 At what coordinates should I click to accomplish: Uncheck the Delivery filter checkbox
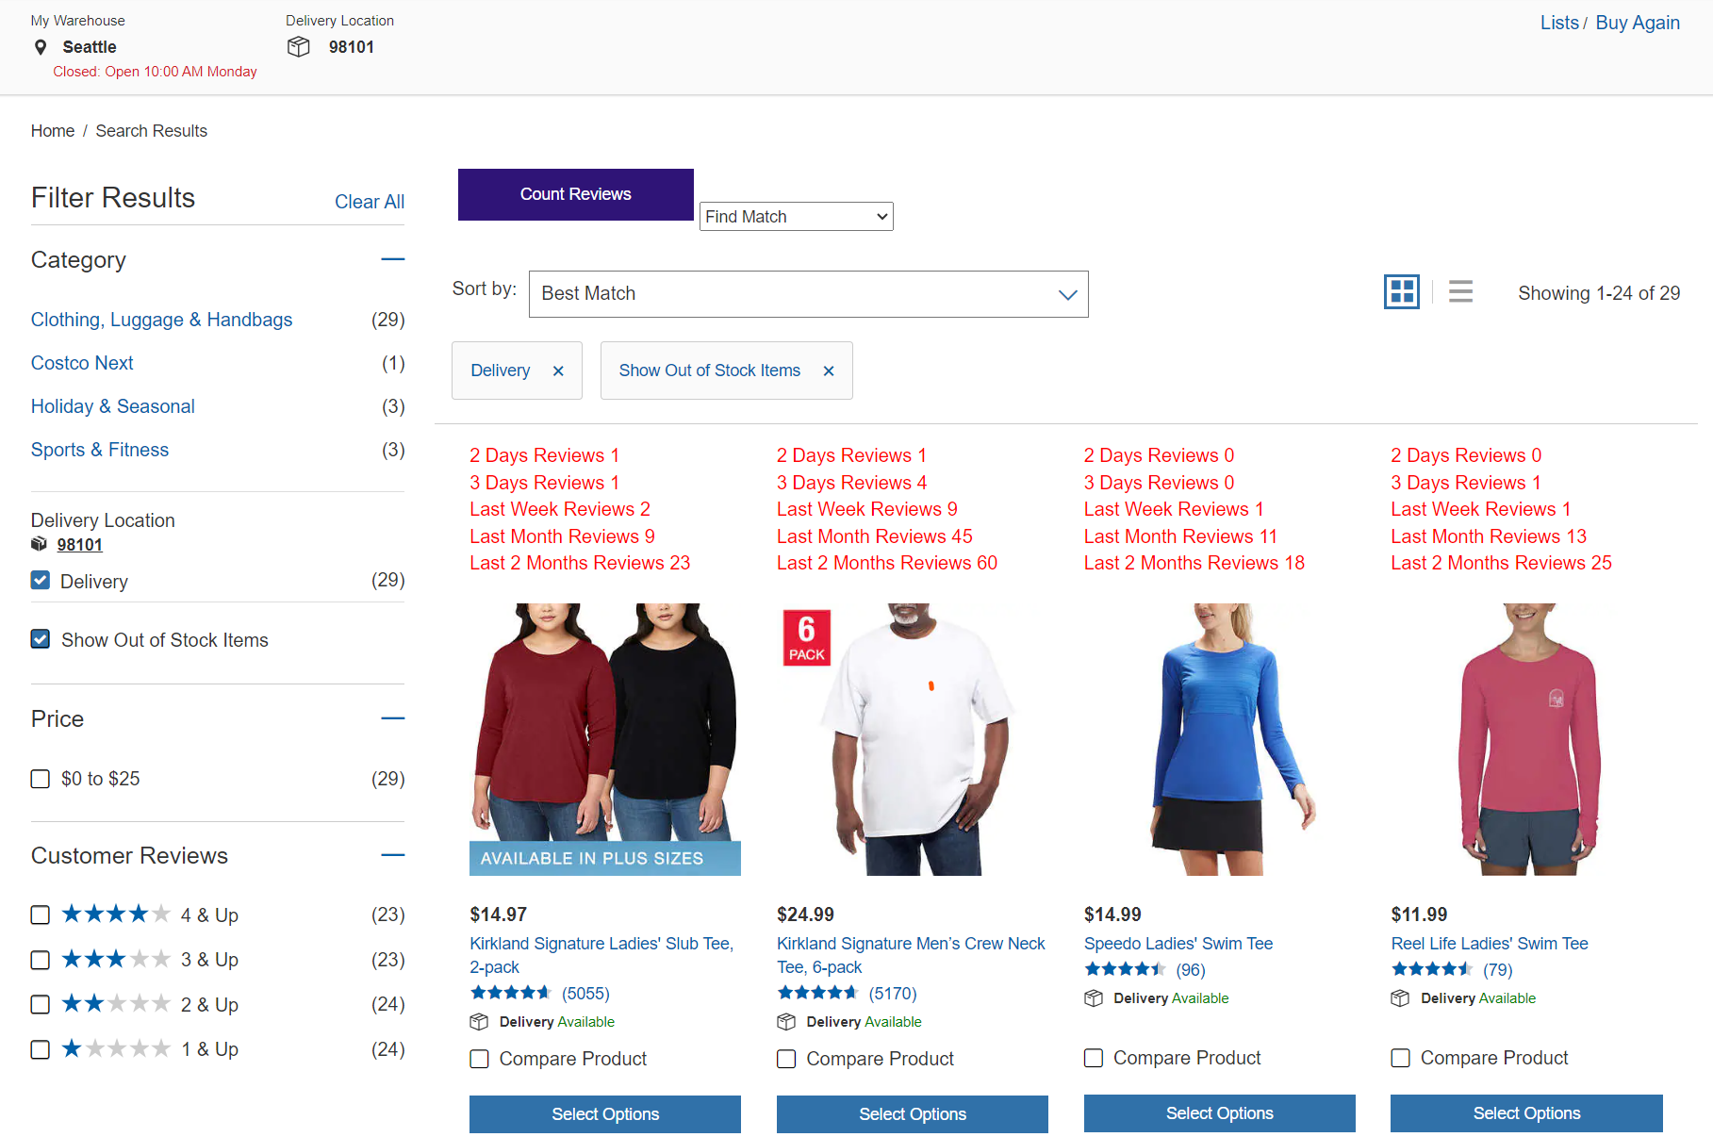(x=41, y=581)
